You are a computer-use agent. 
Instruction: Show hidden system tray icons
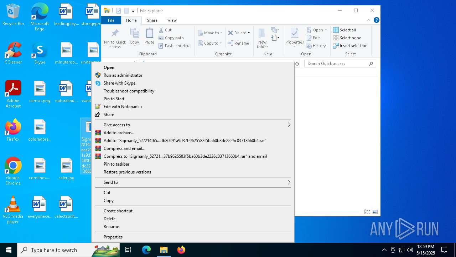pos(384,250)
